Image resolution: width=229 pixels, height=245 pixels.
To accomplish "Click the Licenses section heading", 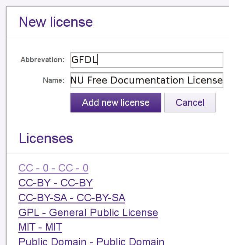I will 46,138.
